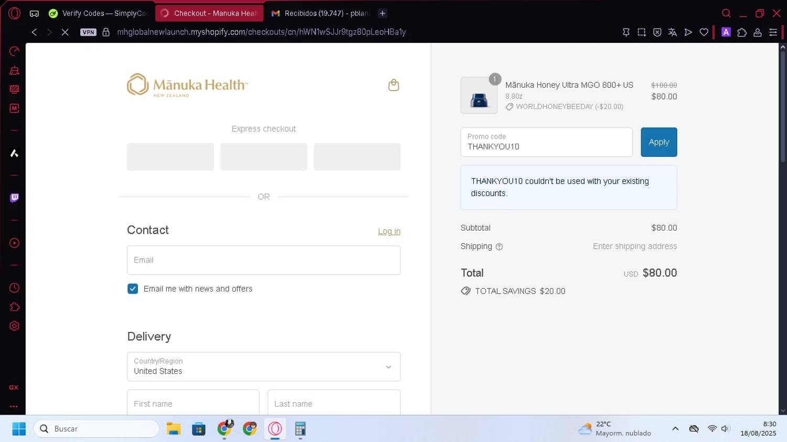Viewport: 787px width, 442px height.
Task: Expand the Country/Region dropdown
Action: point(264,366)
